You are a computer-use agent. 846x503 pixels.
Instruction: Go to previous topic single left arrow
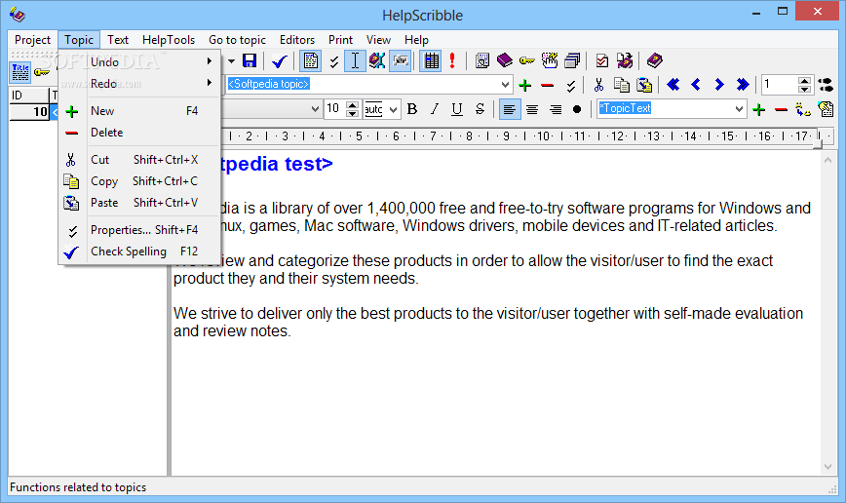click(x=696, y=85)
